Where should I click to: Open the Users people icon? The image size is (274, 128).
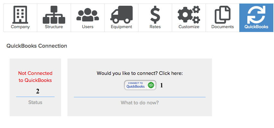(x=88, y=15)
